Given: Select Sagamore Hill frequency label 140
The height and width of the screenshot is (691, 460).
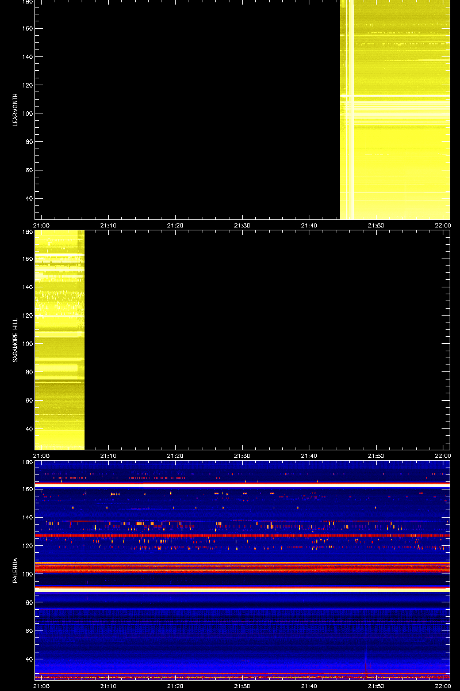Looking at the screenshot, I should click(x=26, y=287).
